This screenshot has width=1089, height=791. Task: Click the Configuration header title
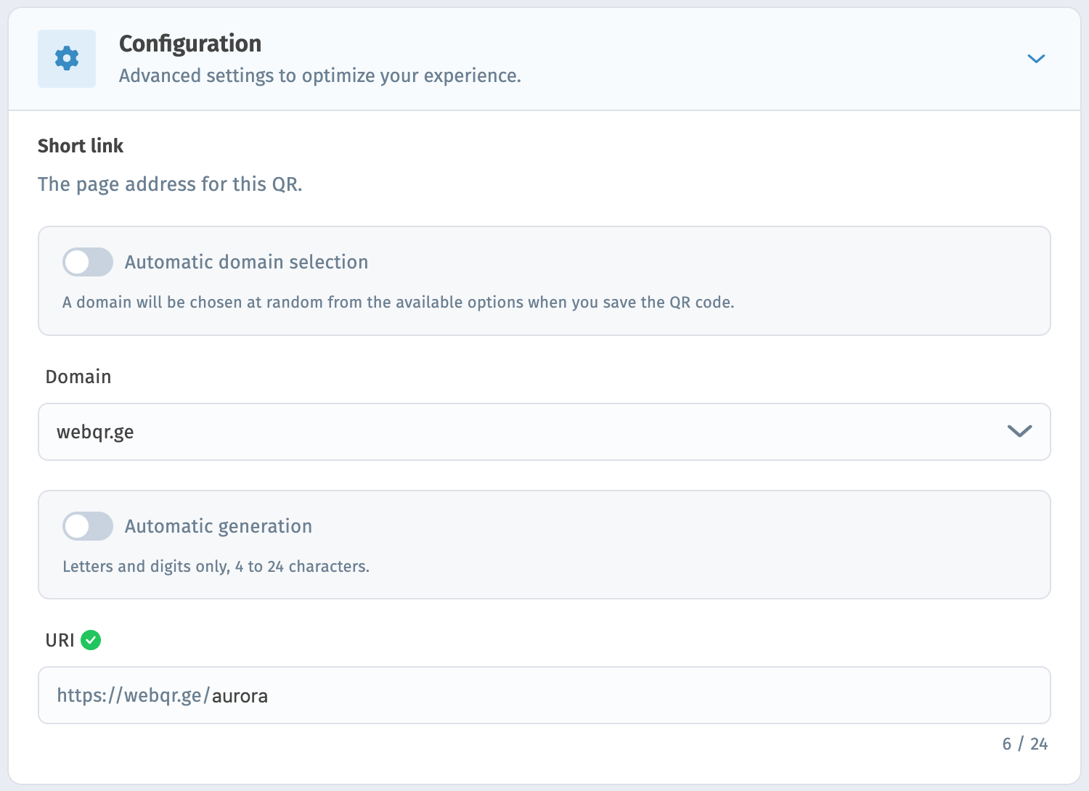190,44
